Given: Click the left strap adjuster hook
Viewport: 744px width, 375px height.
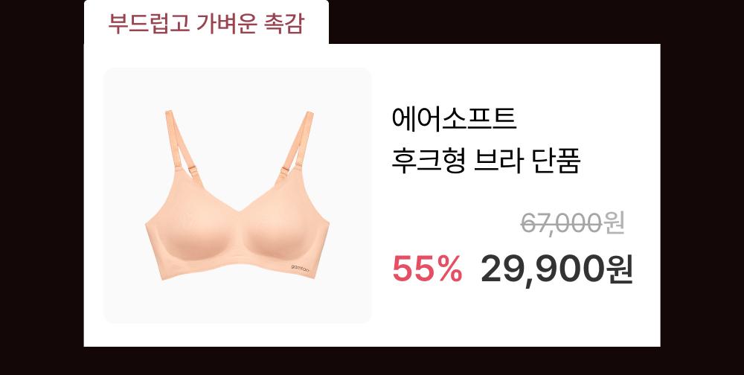Looking at the screenshot, I should pos(193,170).
